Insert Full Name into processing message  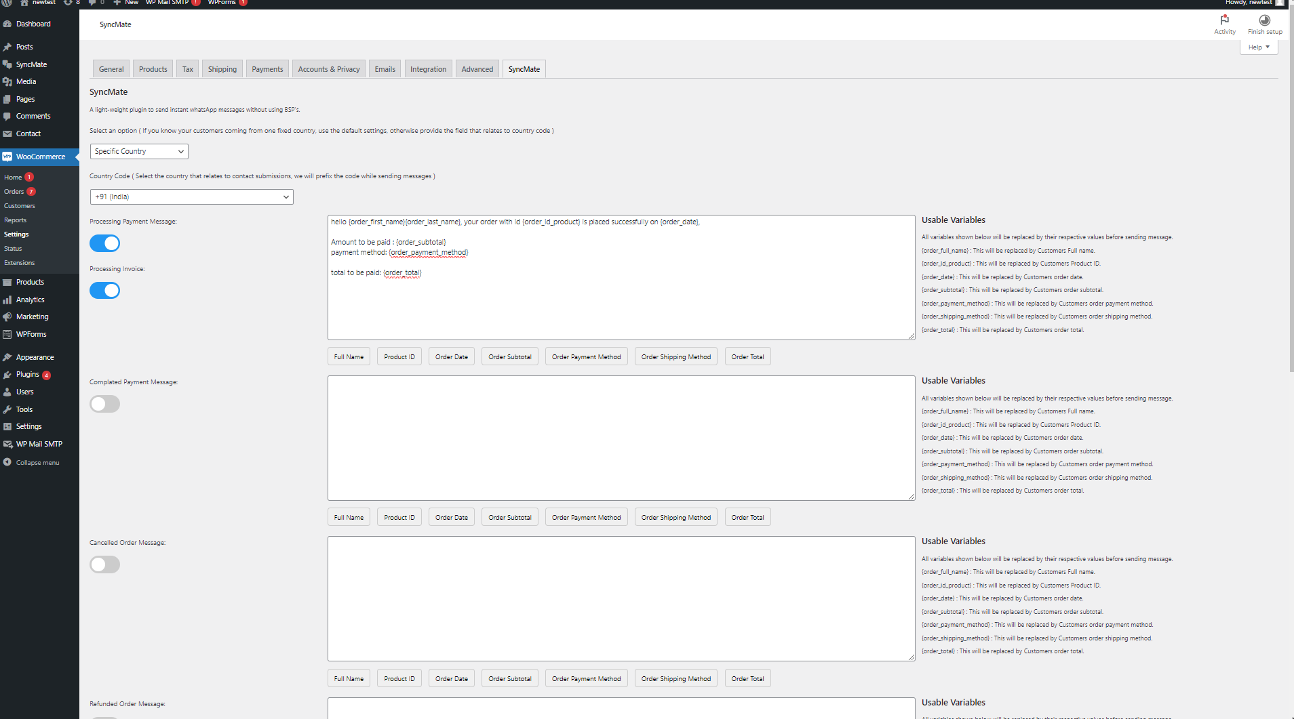click(349, 356)
